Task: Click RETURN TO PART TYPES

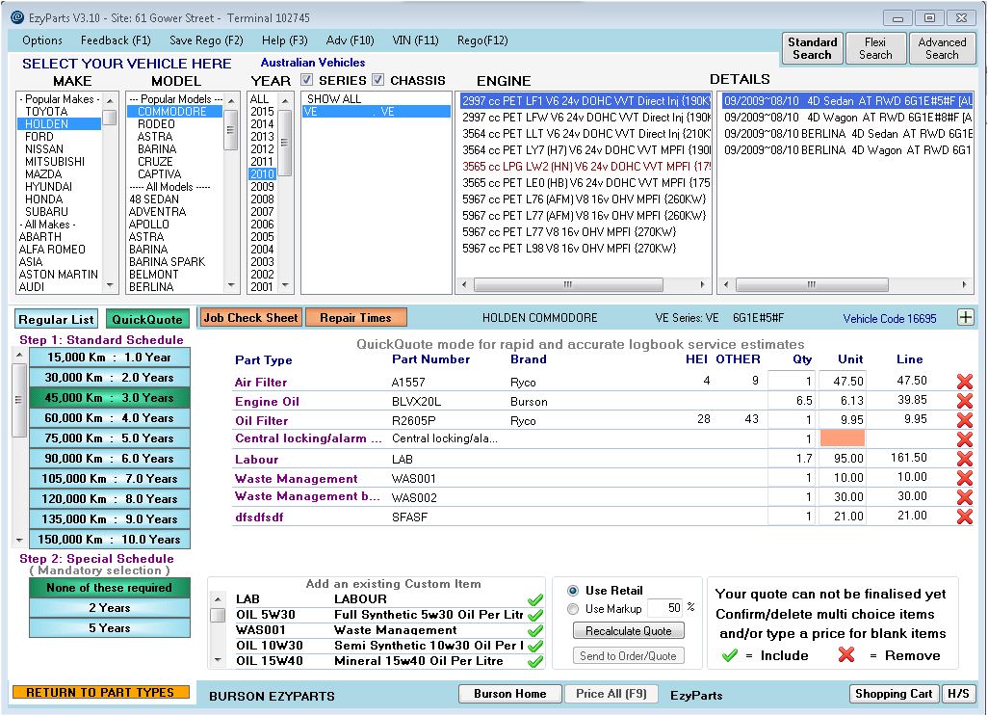Action: [100, 692]
